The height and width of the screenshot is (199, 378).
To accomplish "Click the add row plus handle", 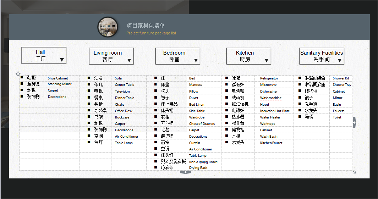I will tap(186, 172).
